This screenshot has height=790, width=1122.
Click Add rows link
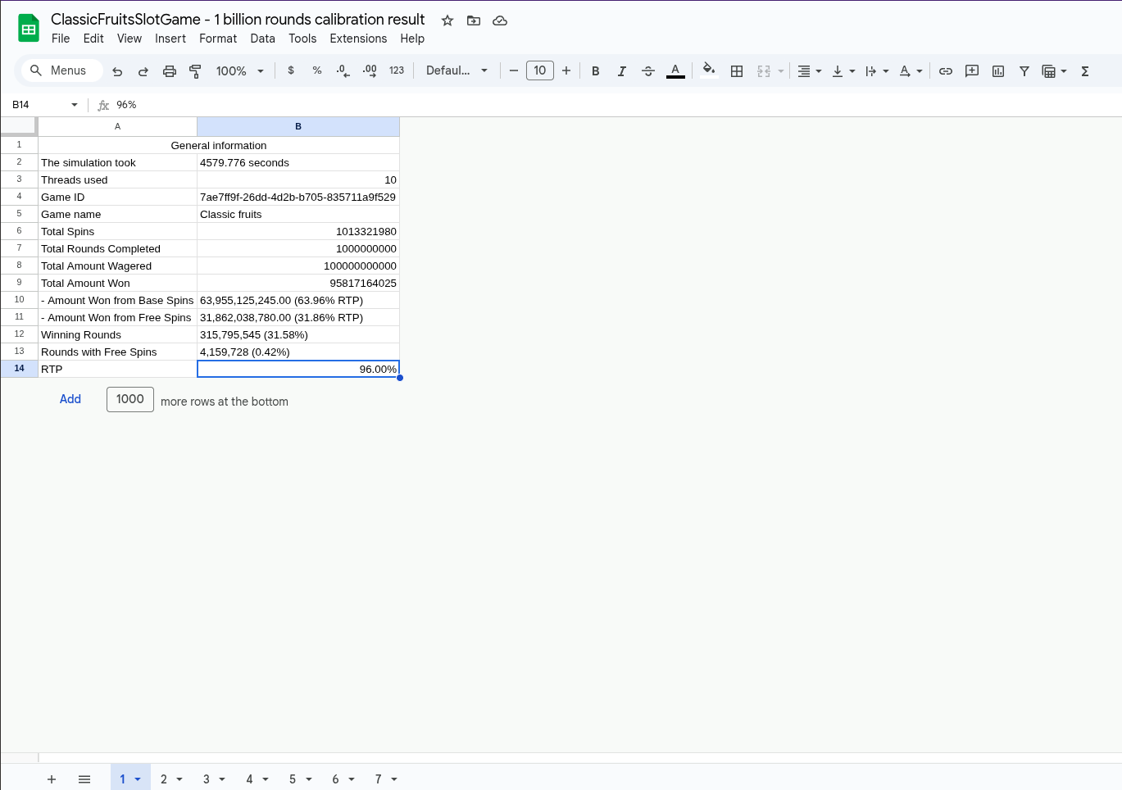click(70, 399)
